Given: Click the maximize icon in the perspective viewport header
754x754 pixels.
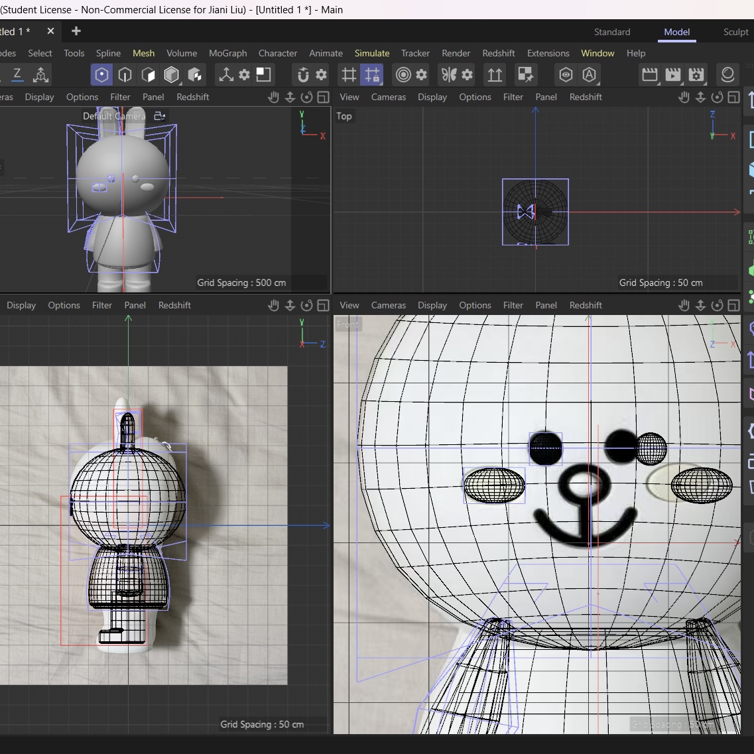Looking at the screenshot, I should [324, 97].
